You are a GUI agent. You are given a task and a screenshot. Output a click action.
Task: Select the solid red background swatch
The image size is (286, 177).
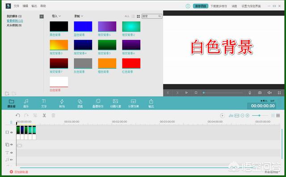pyautogui.click(x=131, y=63)
